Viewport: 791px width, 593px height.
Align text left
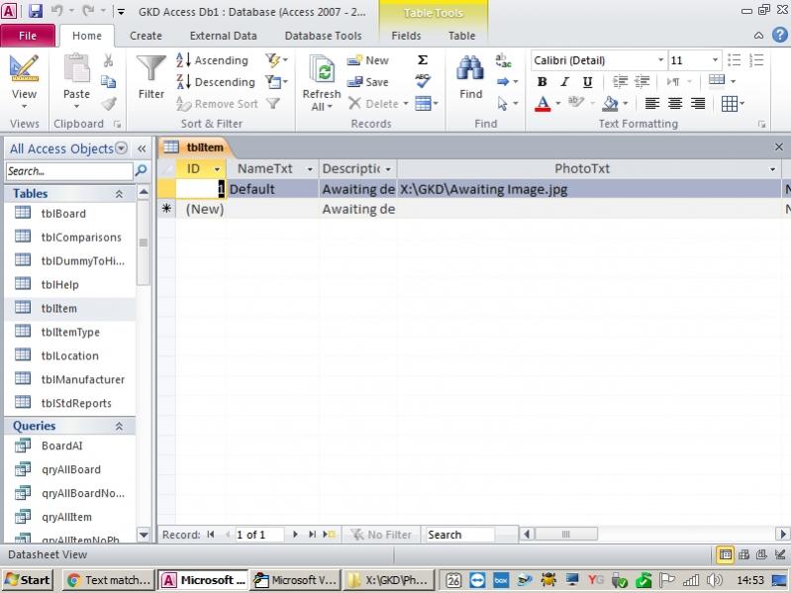[652, 103]
